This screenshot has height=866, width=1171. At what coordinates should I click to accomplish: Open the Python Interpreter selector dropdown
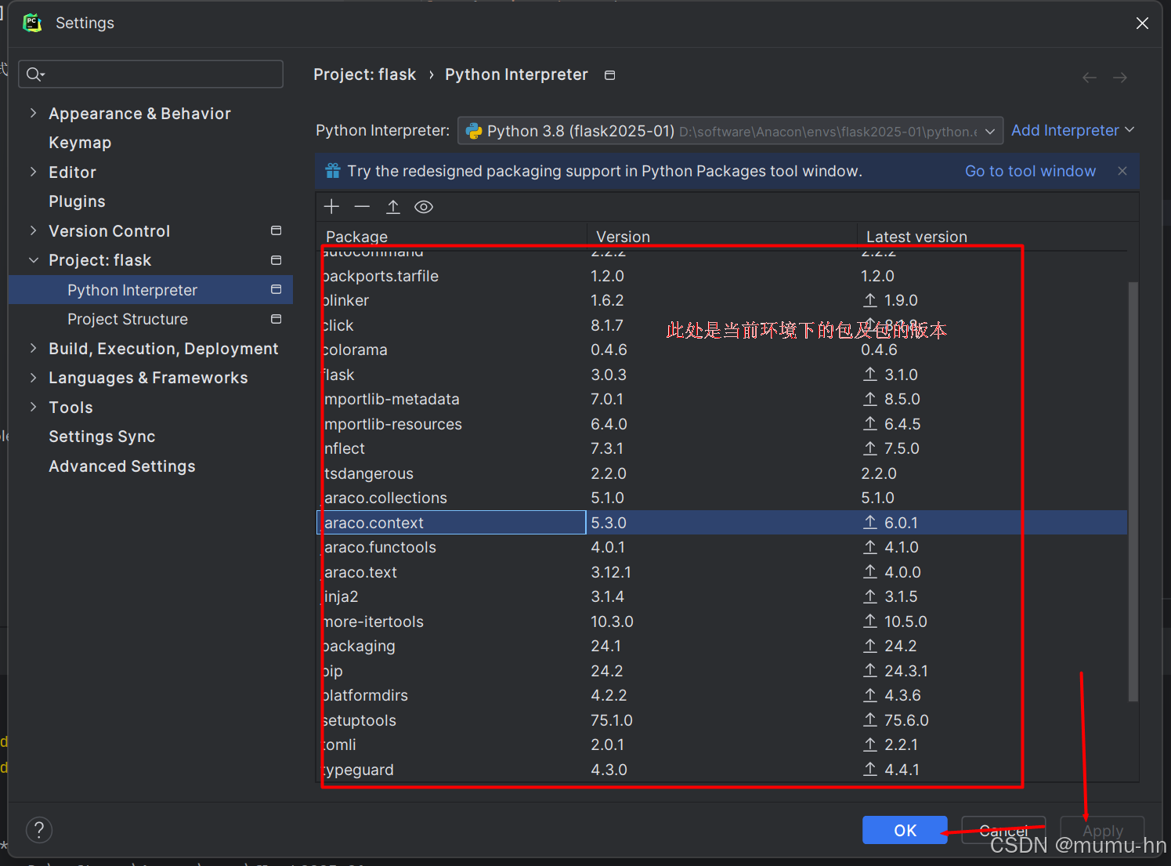988,130
